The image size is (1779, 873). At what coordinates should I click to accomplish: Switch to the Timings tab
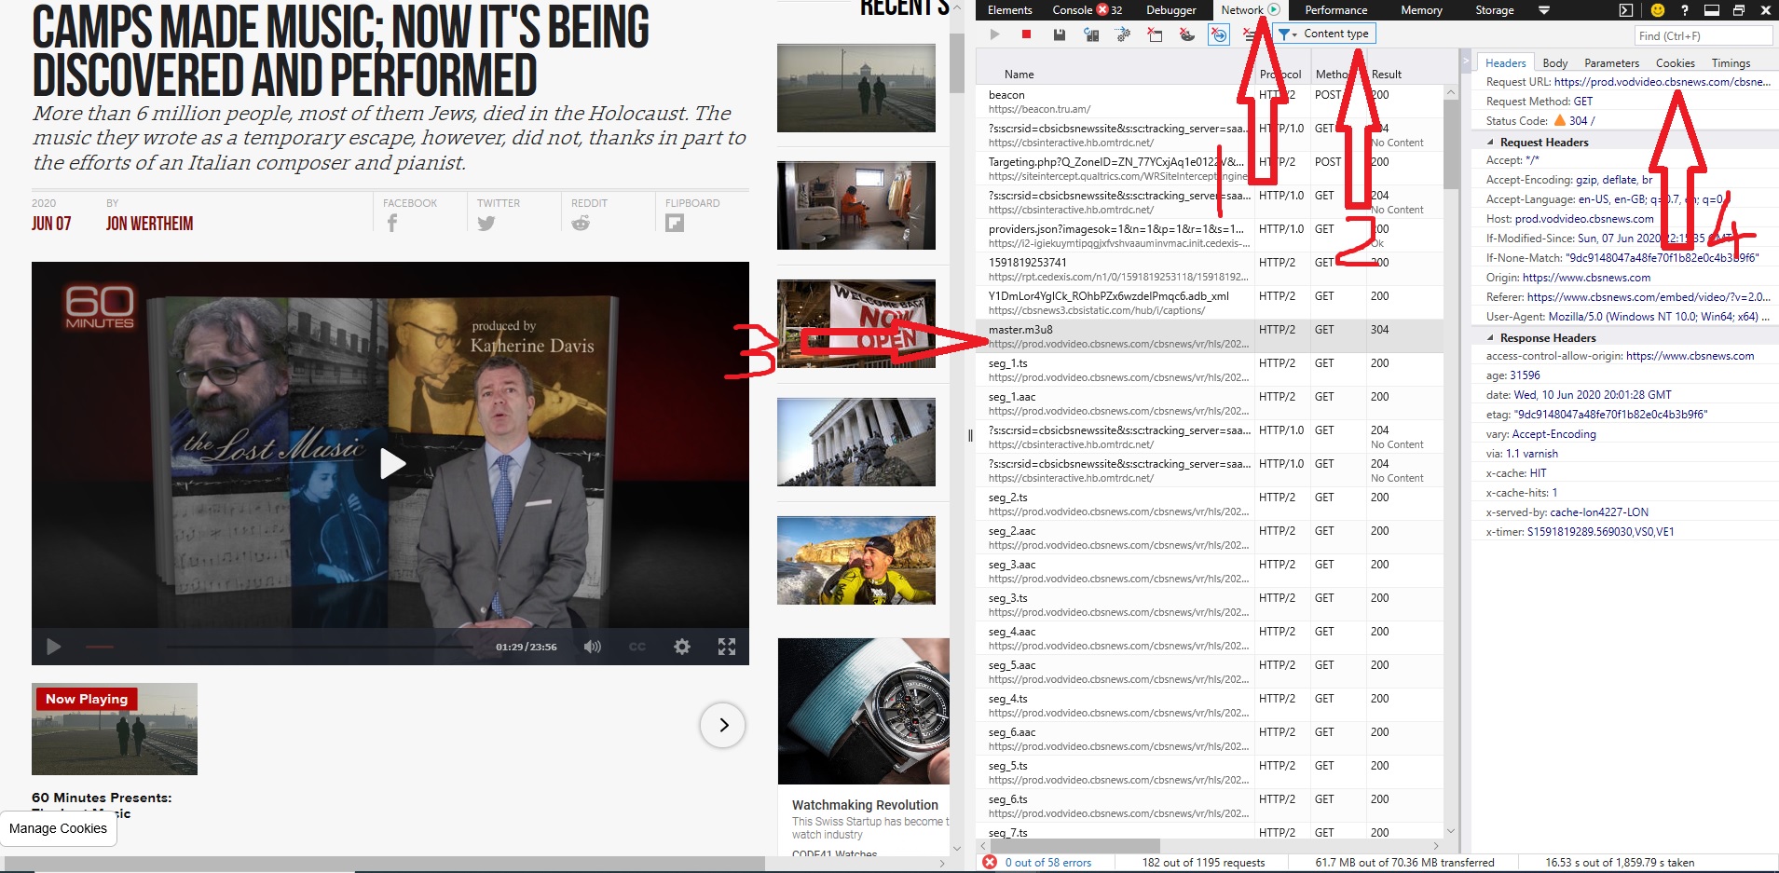point(1730,63)
